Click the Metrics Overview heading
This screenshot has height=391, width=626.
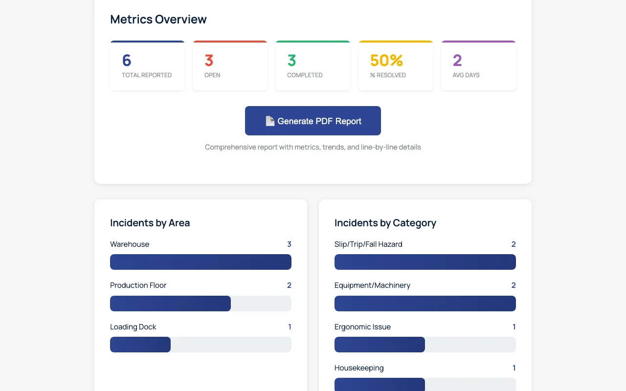tap(158, 20)
